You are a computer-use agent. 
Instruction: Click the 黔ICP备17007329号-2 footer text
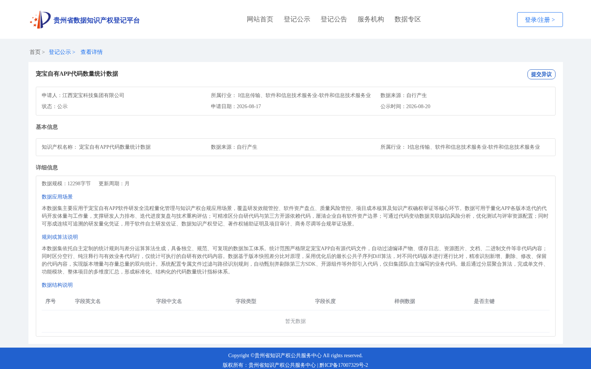[x=344, y=365]
